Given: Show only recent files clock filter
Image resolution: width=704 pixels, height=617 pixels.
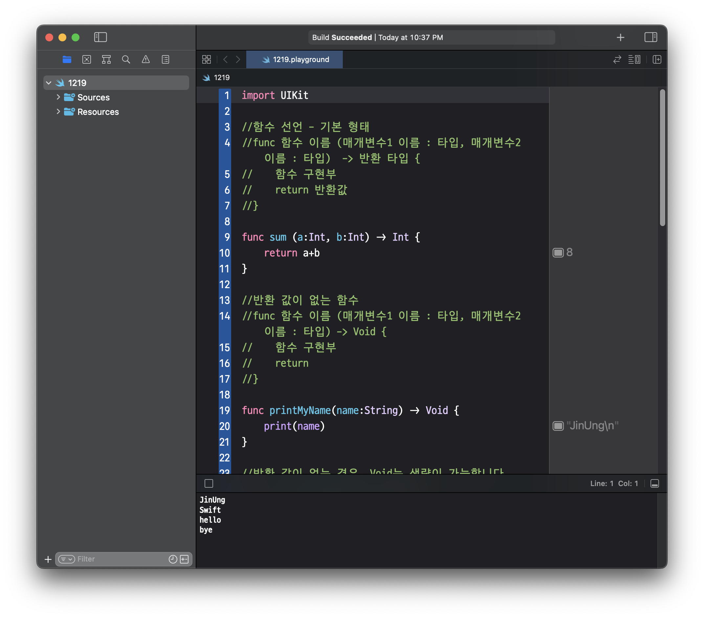Looking at the screenshot, I should [x=173, y=559].
